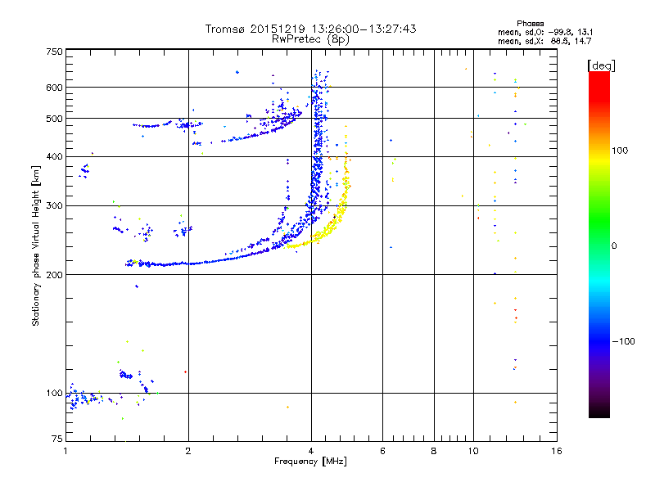The image size is (655, 491).
Task: Click the colorbar '0' tick label
Action: tap(614, 245)
